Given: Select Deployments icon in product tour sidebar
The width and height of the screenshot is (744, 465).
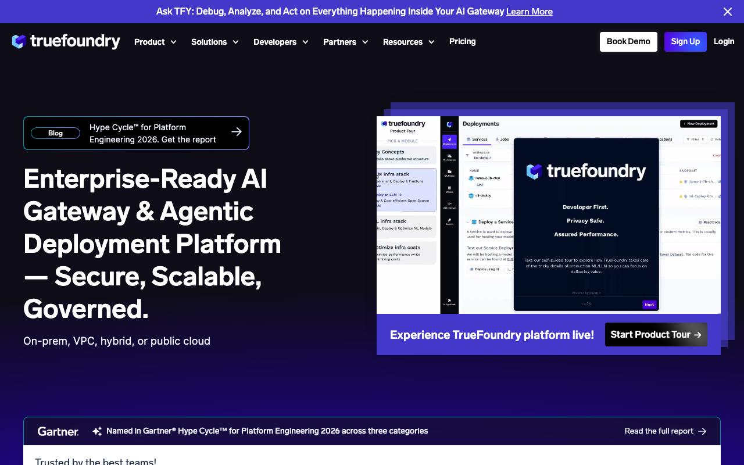Looking at the screenshot, I should [x=449, y=141].
